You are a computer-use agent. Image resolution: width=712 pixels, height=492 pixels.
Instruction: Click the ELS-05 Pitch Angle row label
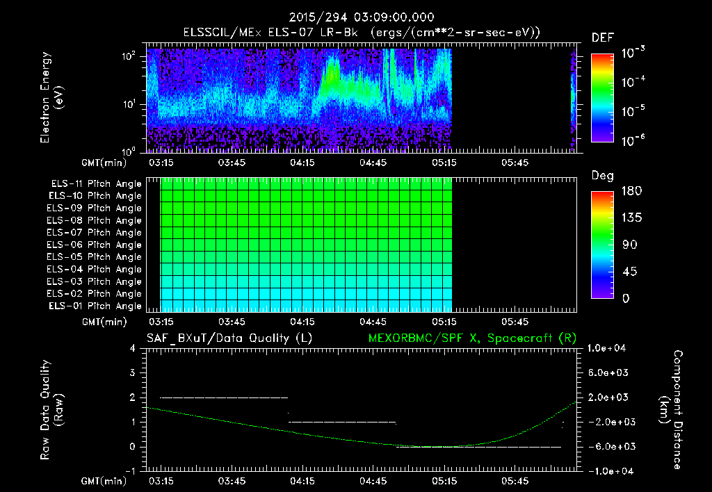[95, 257]
